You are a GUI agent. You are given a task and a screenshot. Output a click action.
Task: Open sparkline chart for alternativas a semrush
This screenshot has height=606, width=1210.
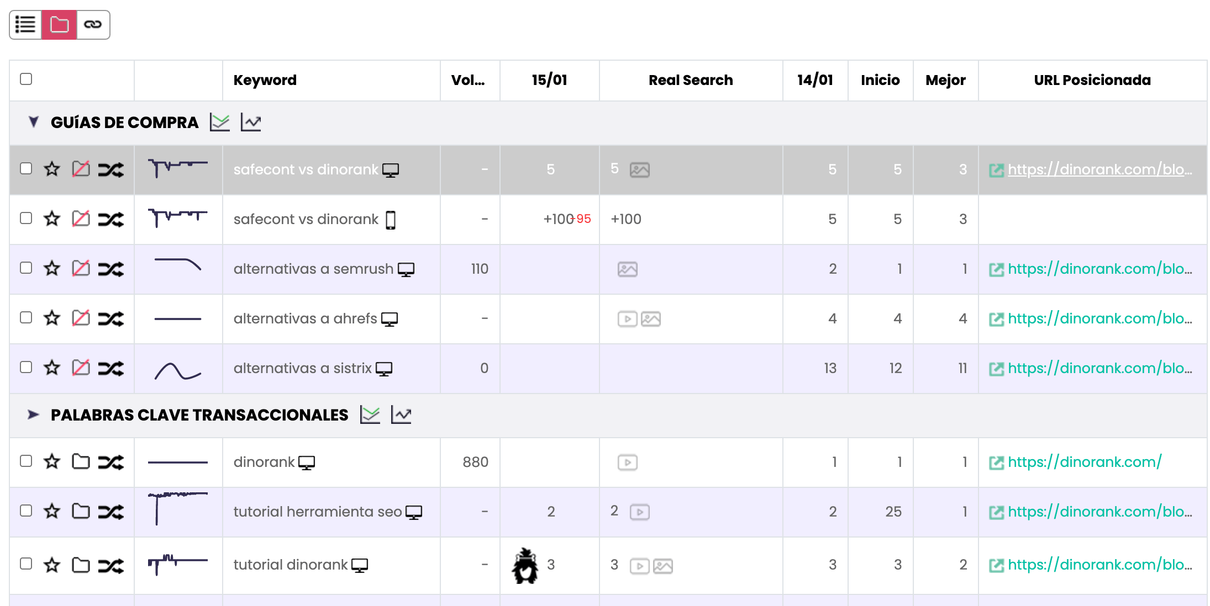click(178, 265)
